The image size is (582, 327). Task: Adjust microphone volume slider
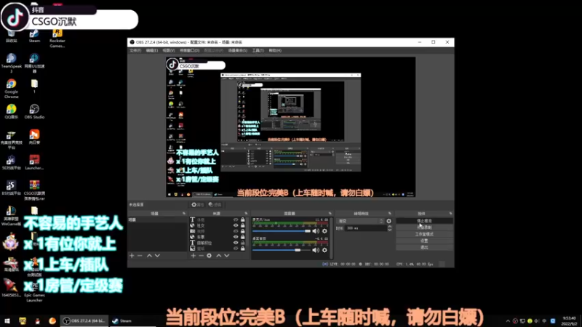[282, 231]
